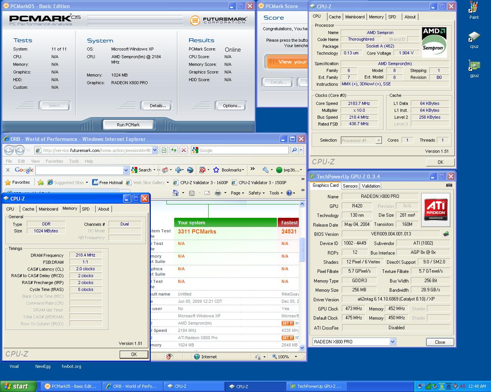491x392 pixels.
Task: Click the magnifier search button in IE
Action: 294,150
